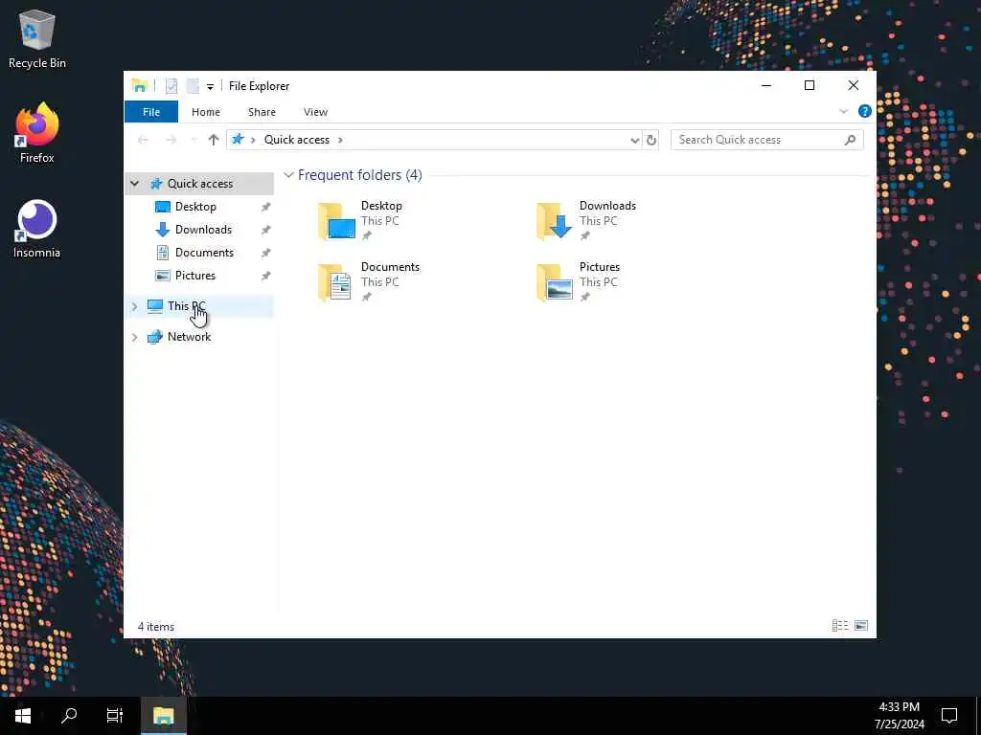981x735 pixels.
Task: Refresh the Quick access view
Action: tap(651, 140)
